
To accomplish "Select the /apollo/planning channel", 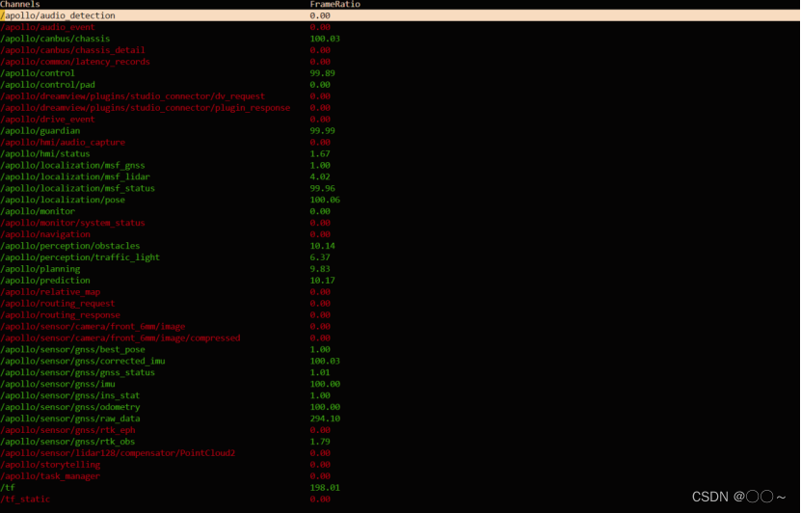I will [40, 269].
